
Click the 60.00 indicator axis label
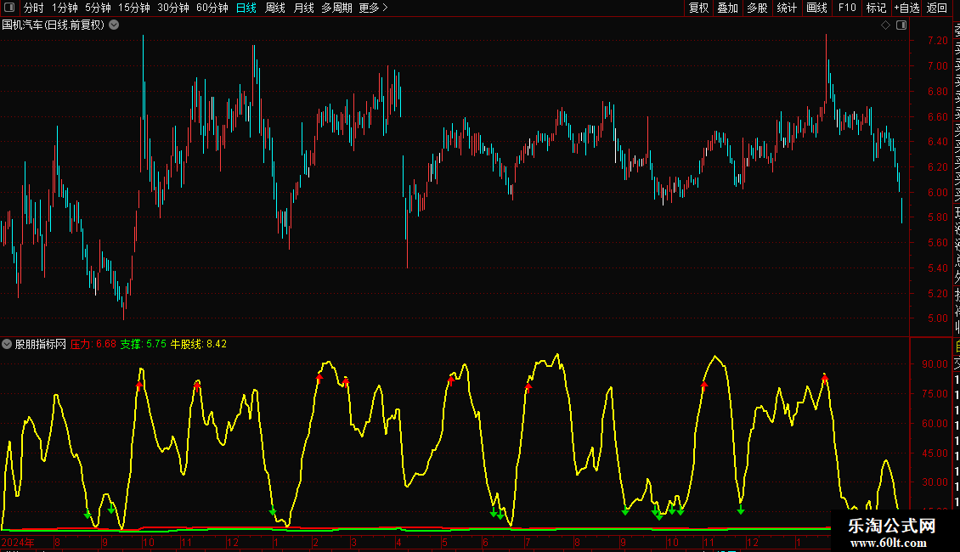pos(935,424)
